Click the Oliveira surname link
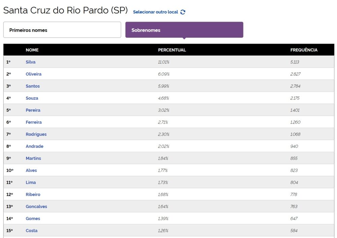This screenshot has height=238, width=337. [34, 74]
